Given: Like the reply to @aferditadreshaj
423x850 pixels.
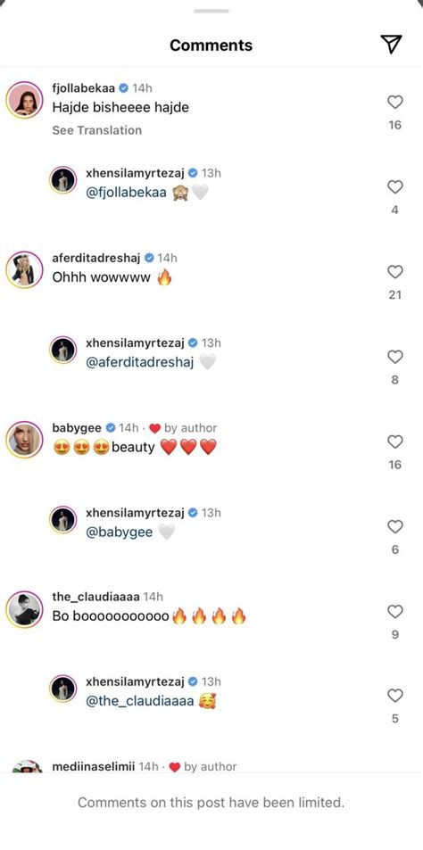Looking at the screenshot, I should pos(395,357).
